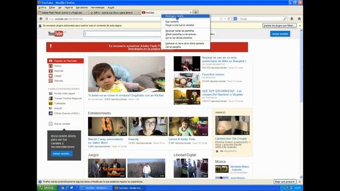Image resolution: width=340 pixels, height=191 pixels.
Task: Switch to the Adobe Flash Player tab
Action: (x=63, y=13)
